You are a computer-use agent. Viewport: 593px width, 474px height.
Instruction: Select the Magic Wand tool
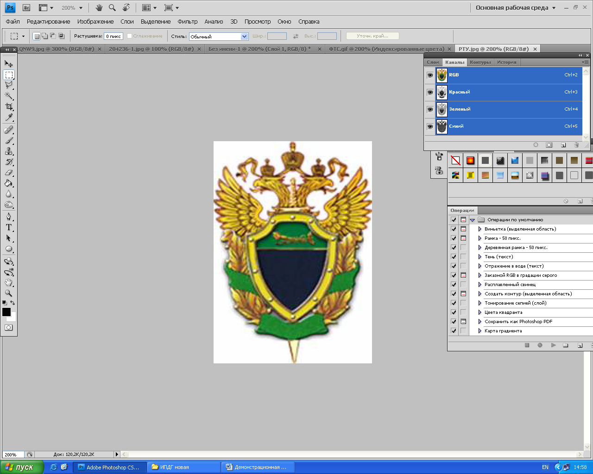pyautogui.click(x=9, y=96)
